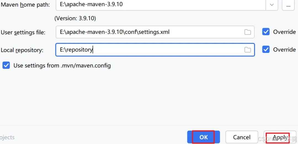
Task: Click the "(Version: 3.9.10)" text
Action: 75,18
